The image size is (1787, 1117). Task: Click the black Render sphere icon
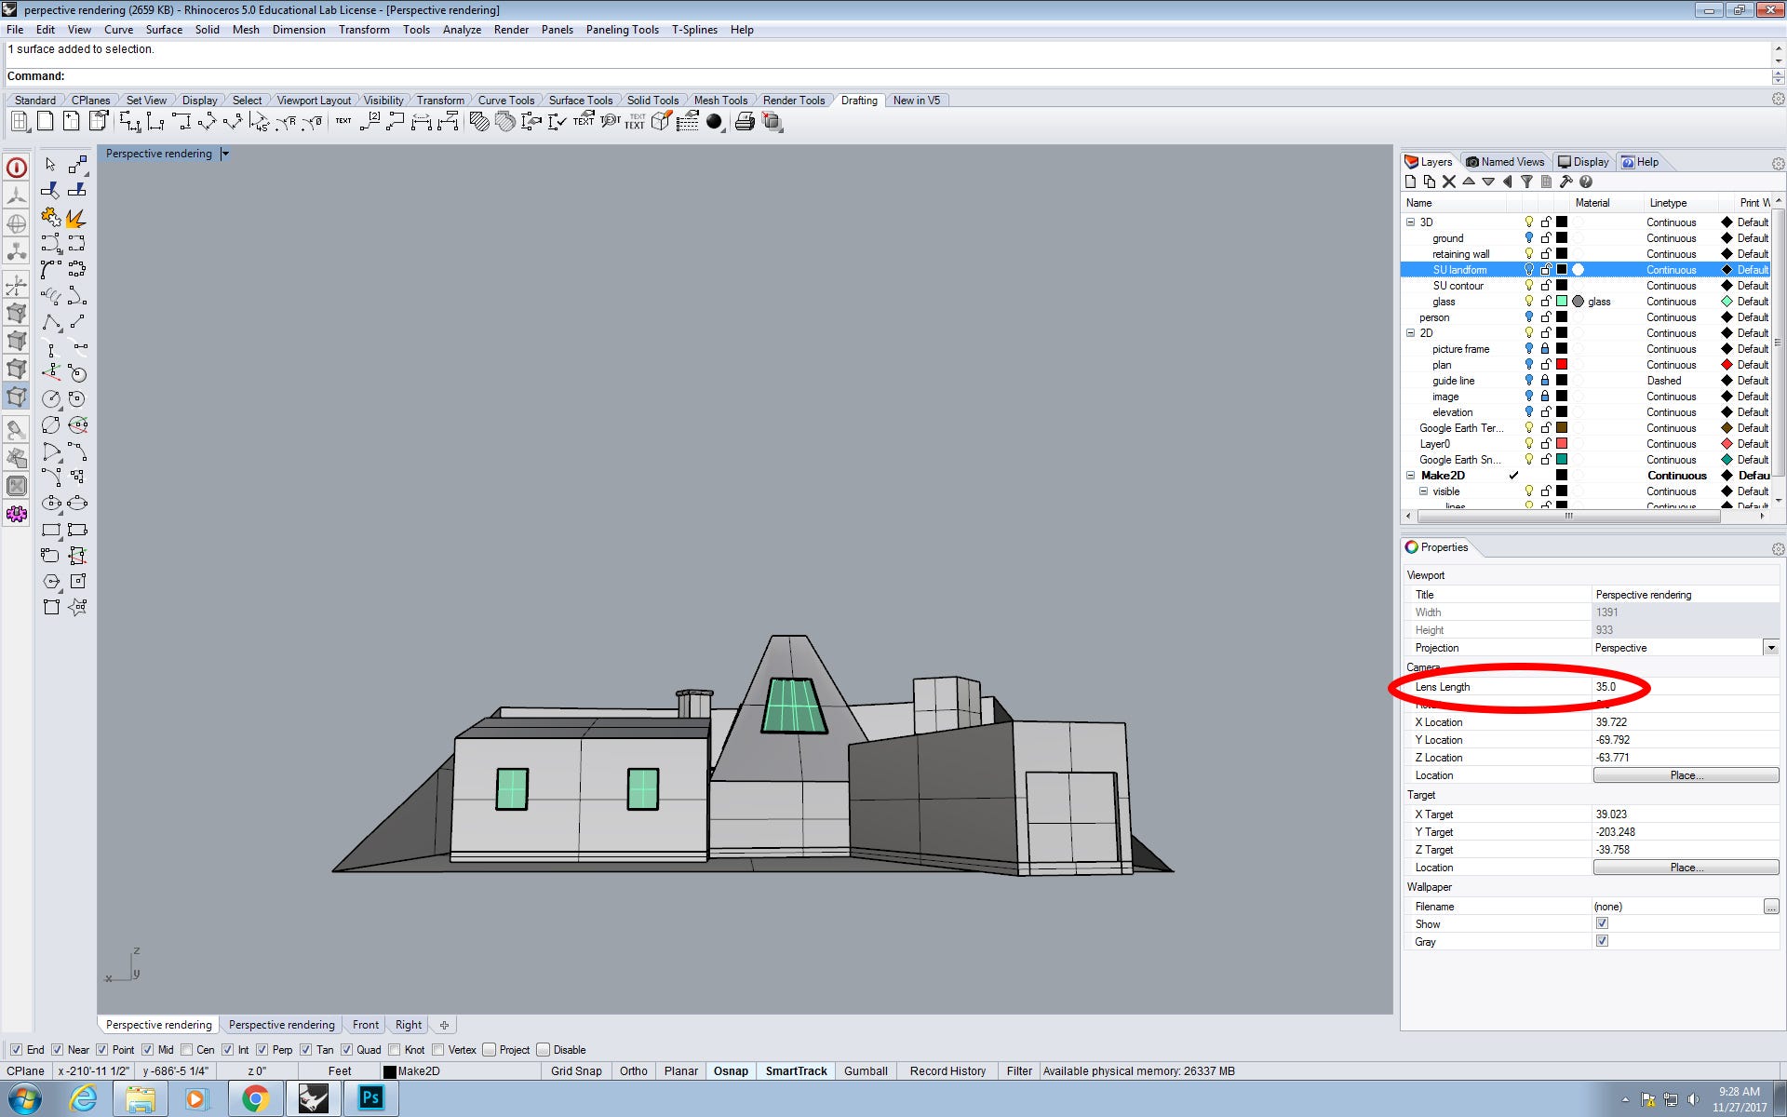tap(714, 122)
